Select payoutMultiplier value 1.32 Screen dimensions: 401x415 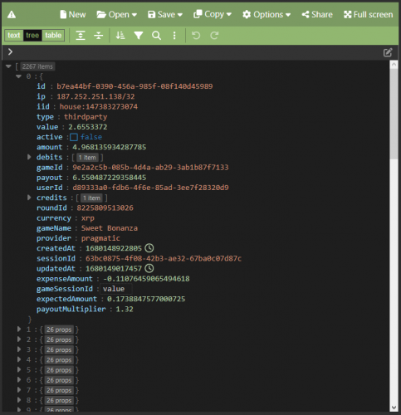tap(125, 310)
